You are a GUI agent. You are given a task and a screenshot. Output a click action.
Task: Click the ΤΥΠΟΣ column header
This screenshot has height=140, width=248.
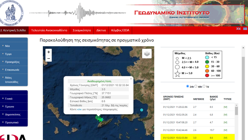[x=227, y=99]
